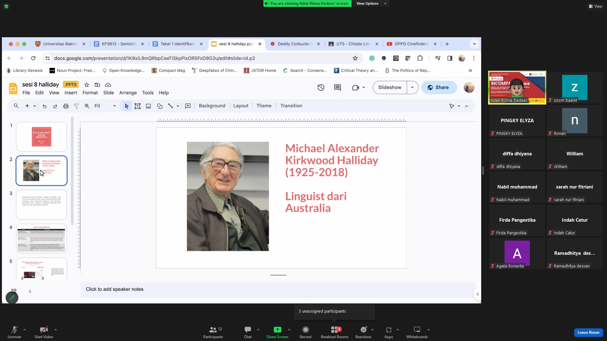The image size is (607, 341).
Task: Open Zoom Whiteboards
Action: click(417, 332)
